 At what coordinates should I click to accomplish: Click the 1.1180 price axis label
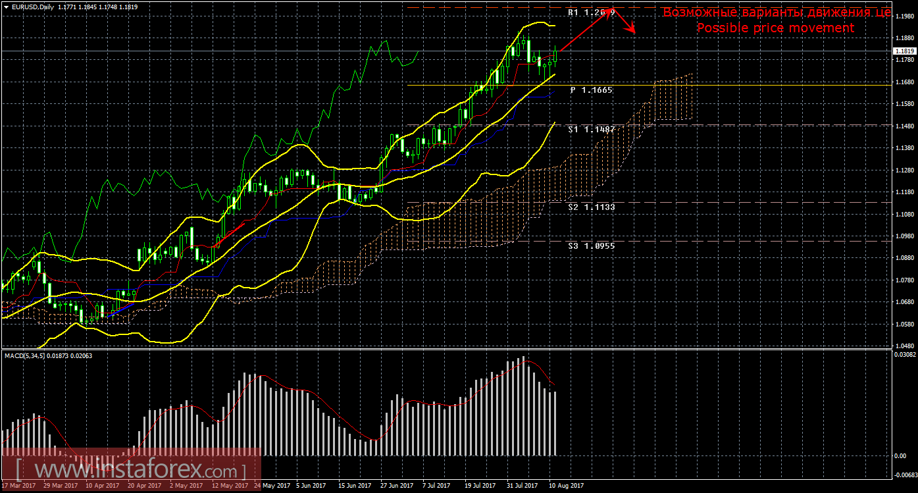904,192
